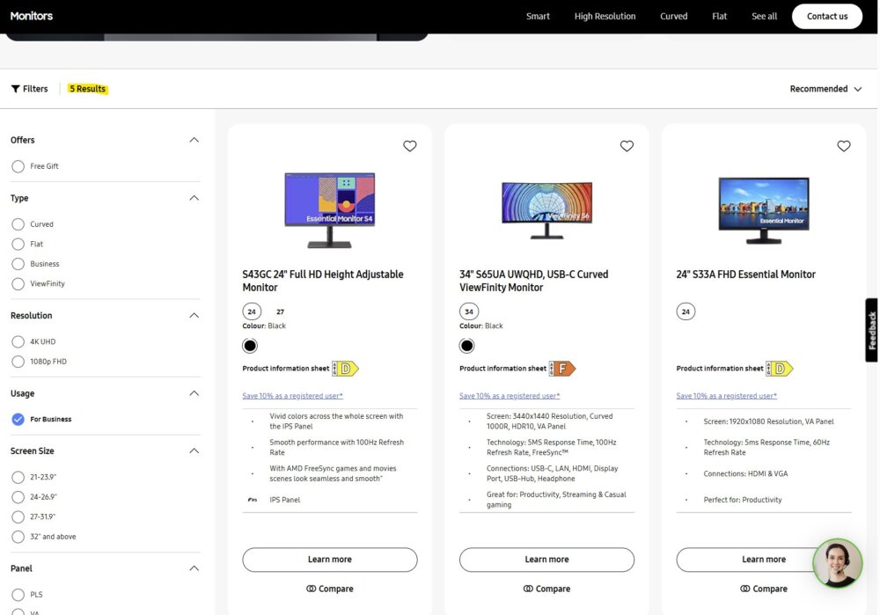Click the 5 Results count text
The image size is (880, 615).
coord(87,89)
